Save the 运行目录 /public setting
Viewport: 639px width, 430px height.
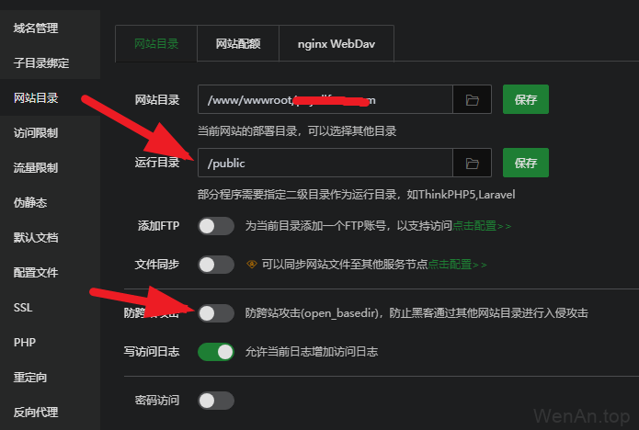click(x=526, y=163)
